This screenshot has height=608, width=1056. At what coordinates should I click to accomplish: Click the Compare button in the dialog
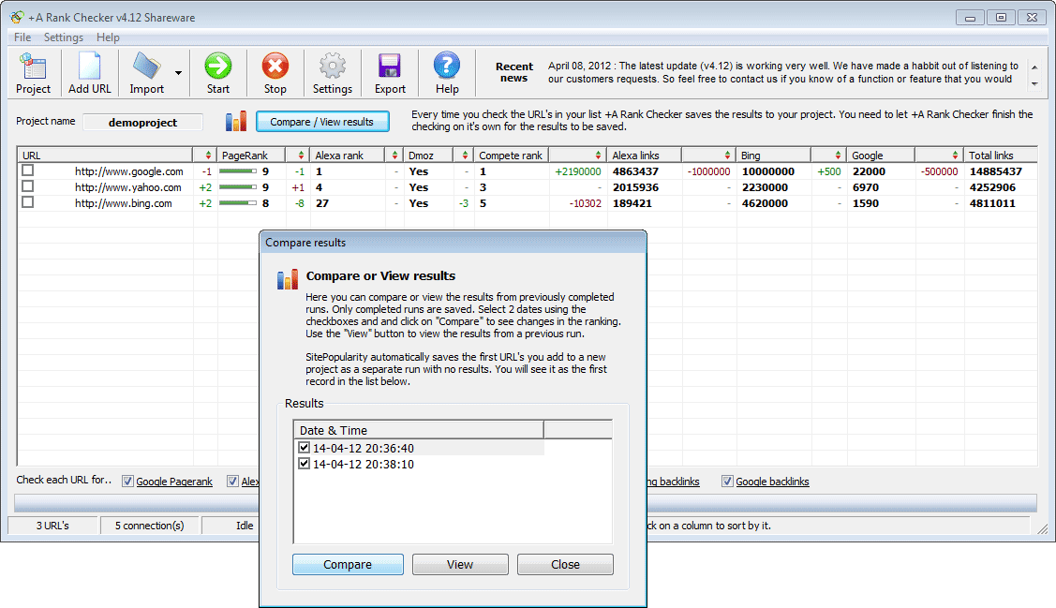point(348,565)
